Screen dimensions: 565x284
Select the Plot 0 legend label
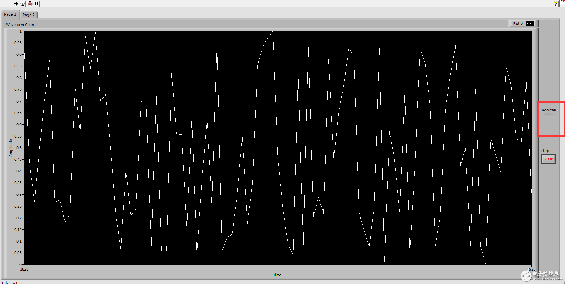click(x=518, y=23)
